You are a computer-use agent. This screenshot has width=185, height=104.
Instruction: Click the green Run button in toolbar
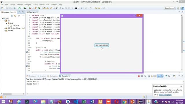click(19, 8)
